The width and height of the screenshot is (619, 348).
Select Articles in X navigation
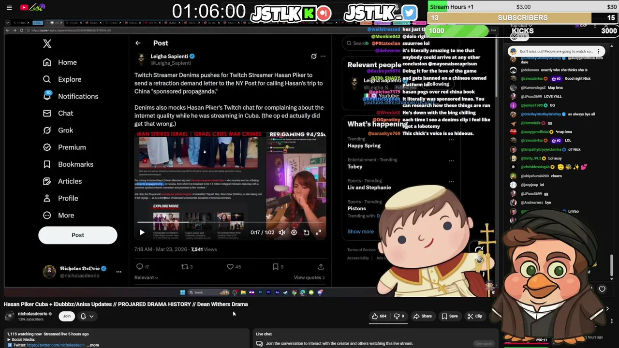62,181
